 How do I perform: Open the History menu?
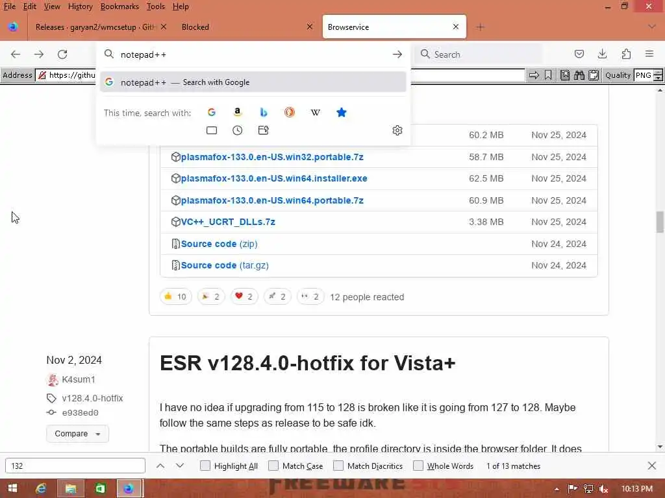pos(80,6)
